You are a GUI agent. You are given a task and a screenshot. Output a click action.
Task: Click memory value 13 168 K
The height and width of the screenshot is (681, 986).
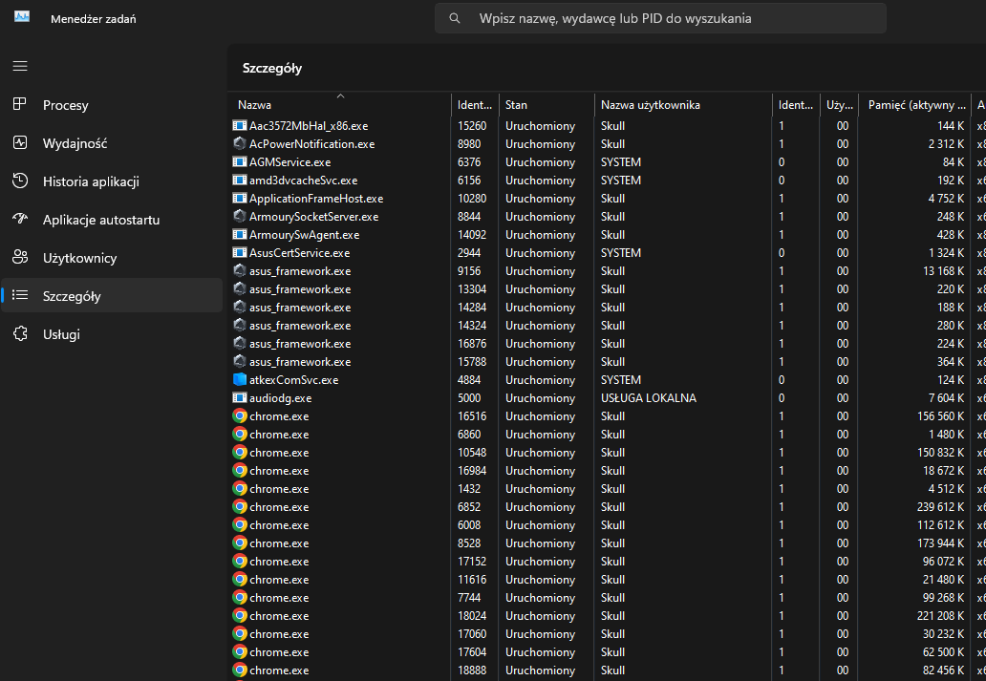pyautogui.click(x=943, y=271)
